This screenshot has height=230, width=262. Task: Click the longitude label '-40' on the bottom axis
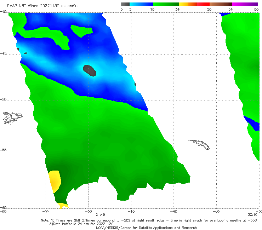click(x=174, y=211)
